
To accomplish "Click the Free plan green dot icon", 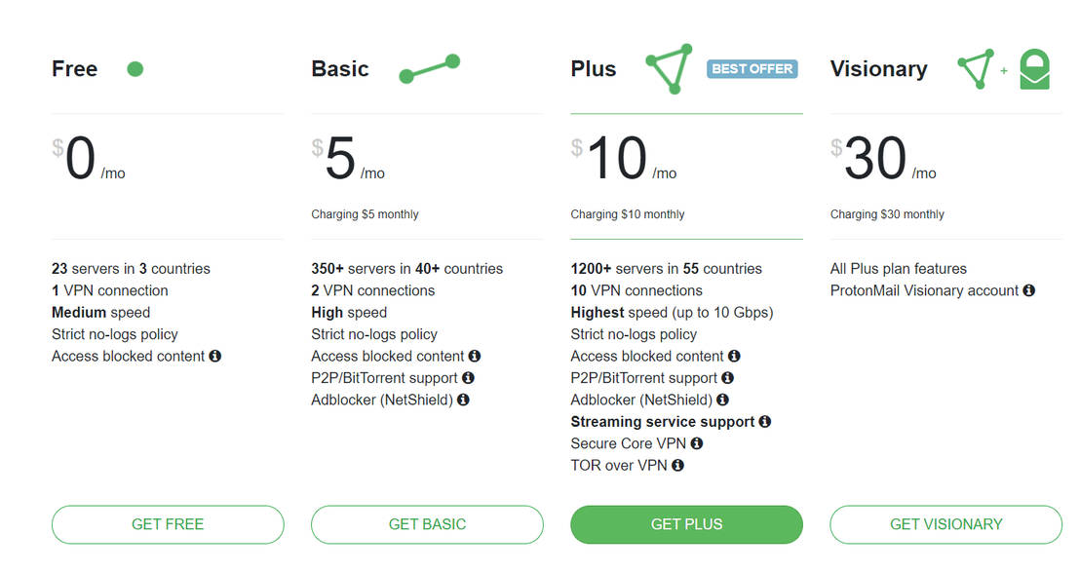I will (x=135, y=69).
